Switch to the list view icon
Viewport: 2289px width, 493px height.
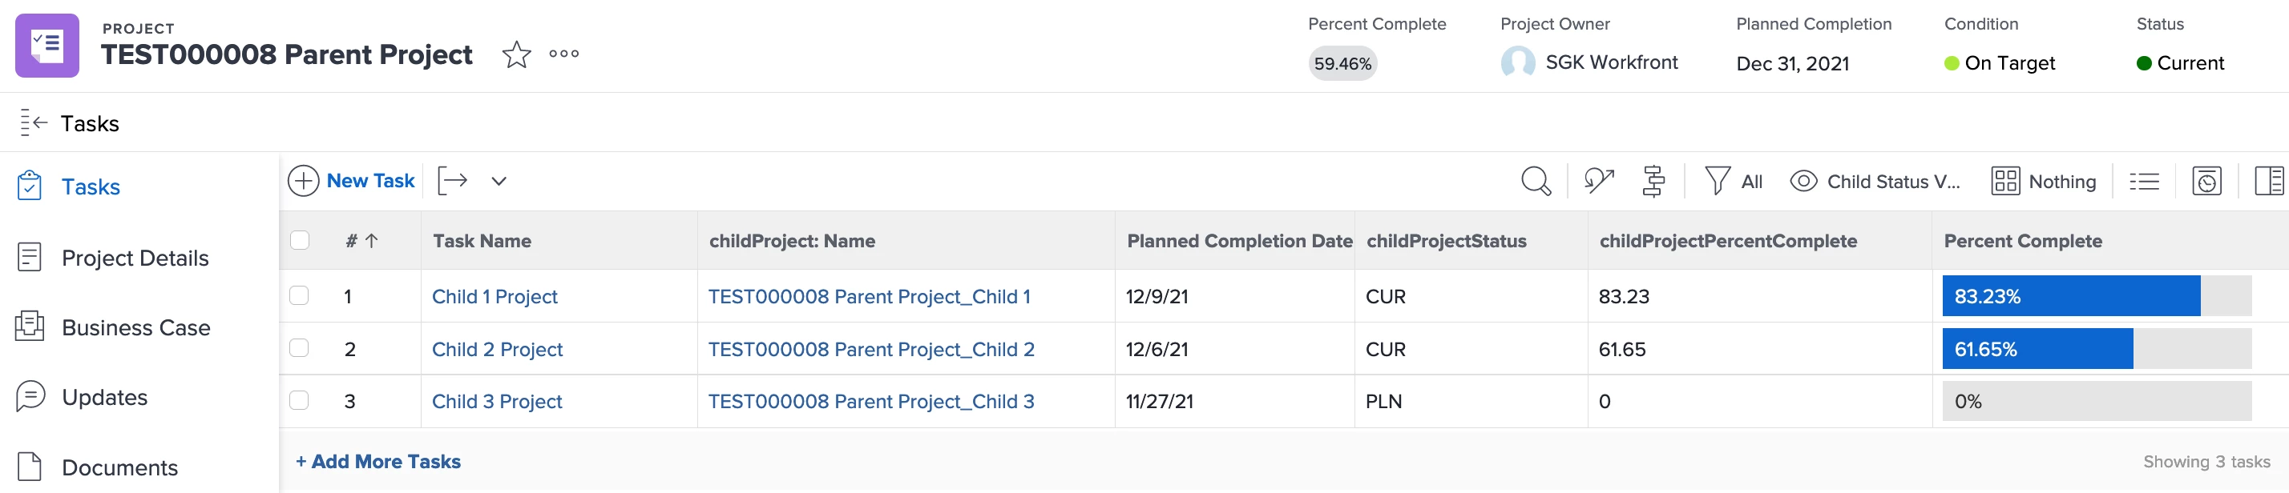point(2143,181)
